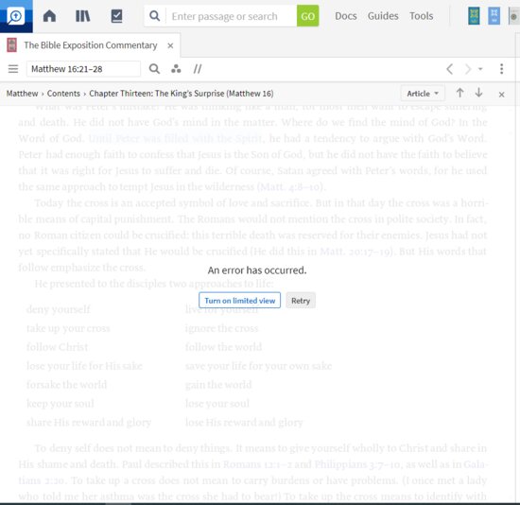Open the Logos app logo menu

[16, 16]
